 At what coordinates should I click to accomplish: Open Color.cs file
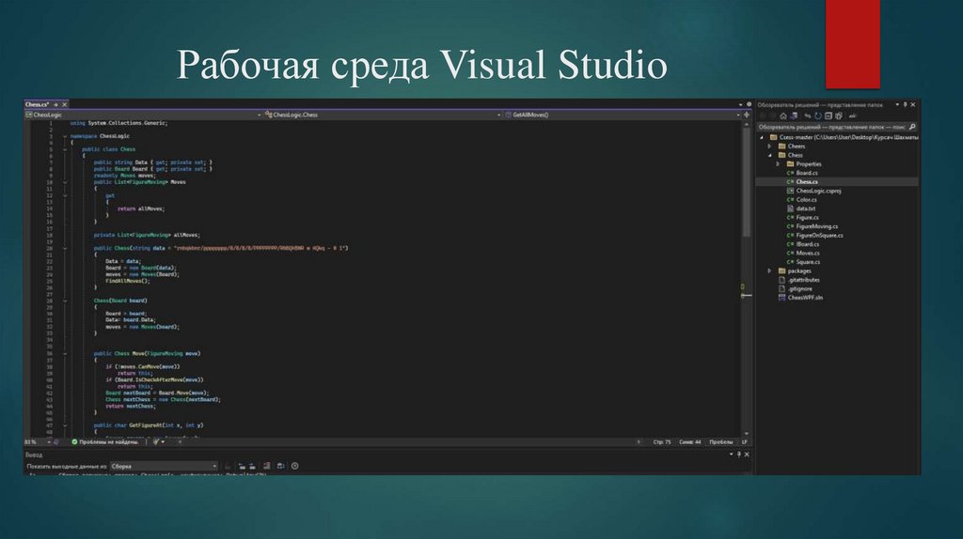coord(806,200)
